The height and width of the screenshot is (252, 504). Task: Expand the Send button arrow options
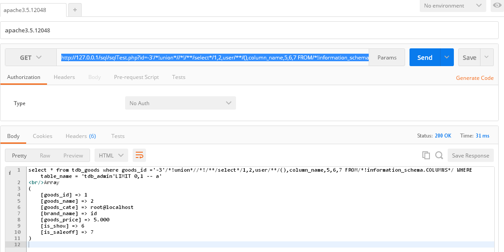coord(447,57)
